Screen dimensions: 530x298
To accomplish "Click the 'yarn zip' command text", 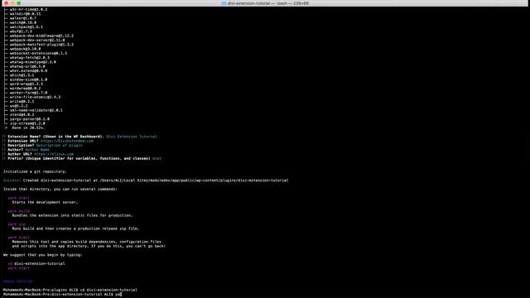I will tap(17, 224).
